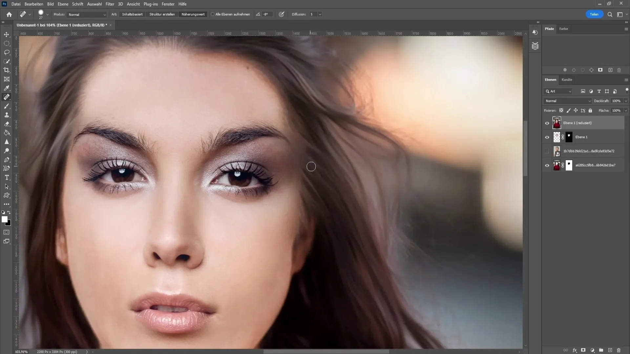Viewport: 630px width, 354px height.
Task: Select the Eraser tool
Action: [x=7, y=124]
